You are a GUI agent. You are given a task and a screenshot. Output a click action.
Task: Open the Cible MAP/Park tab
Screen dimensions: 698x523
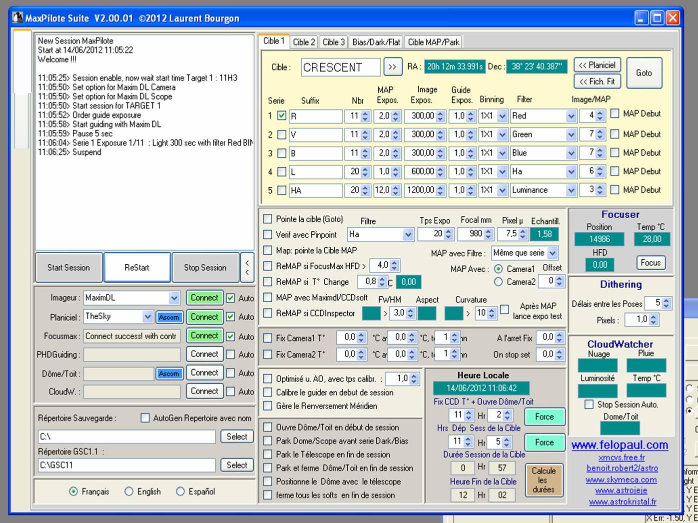[x=433, y=42]
